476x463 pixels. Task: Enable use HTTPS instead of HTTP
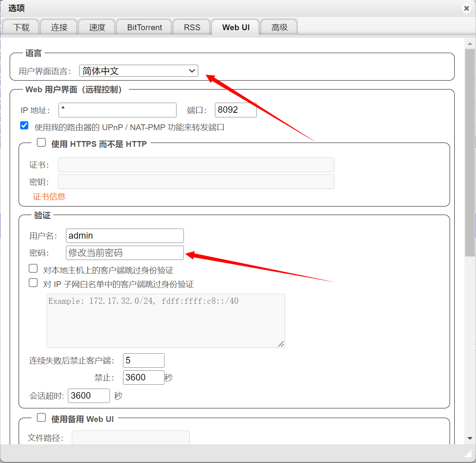pyautogui.click(x=42, y=143)
